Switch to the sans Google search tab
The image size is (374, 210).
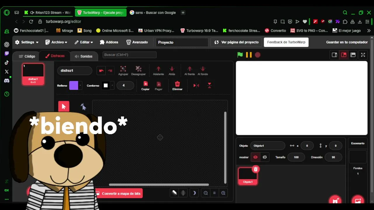pyautogui.click(x=153, y=13)
